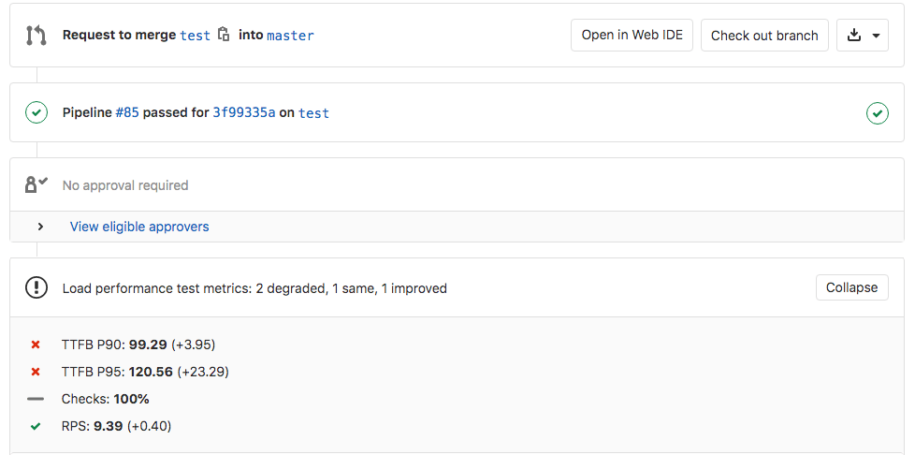Open pipeline #85 link
Viewport: 915px width, 455px height.
point(127,113)
